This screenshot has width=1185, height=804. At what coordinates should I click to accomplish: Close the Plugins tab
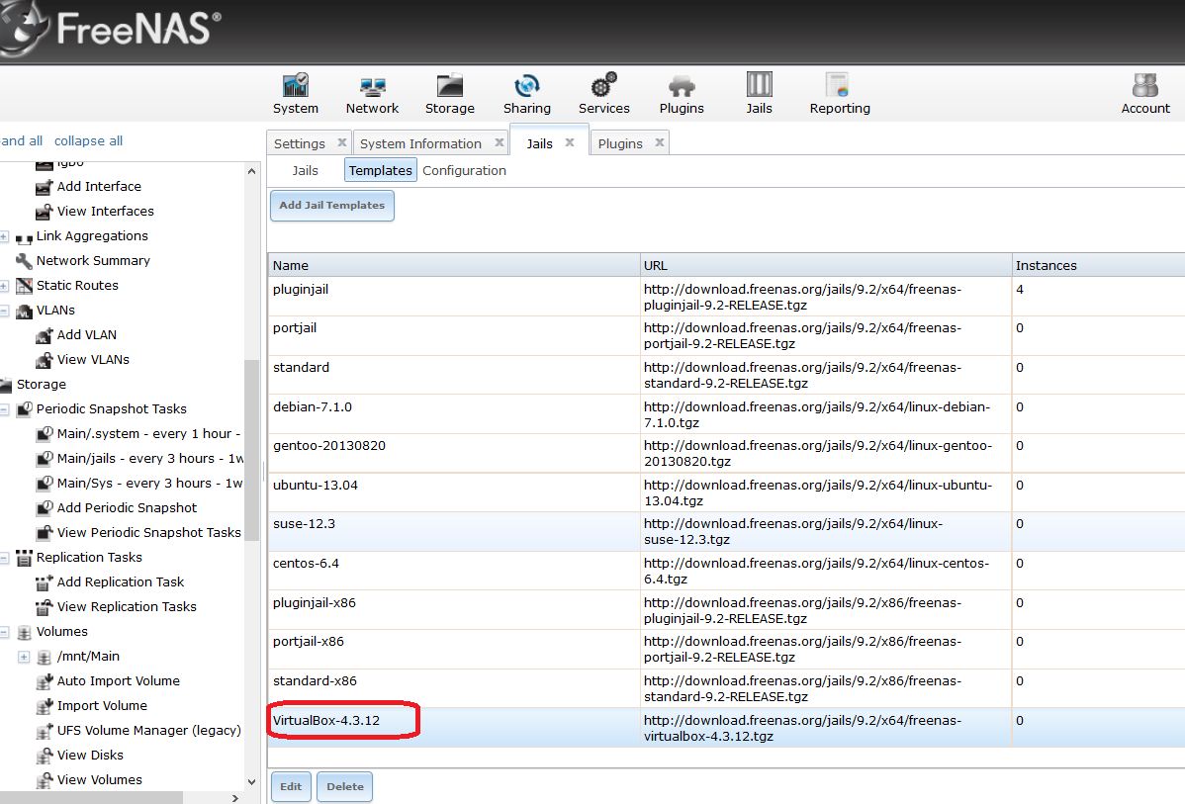tap(660, 142)
